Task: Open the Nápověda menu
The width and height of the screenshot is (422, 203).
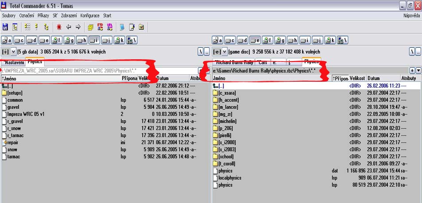Action: click(x=411, y=15)
